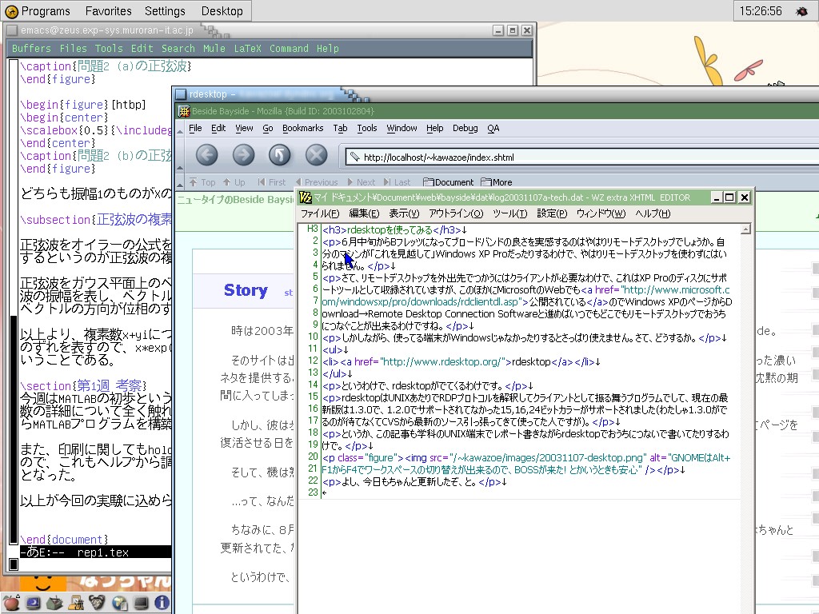Open the Document bookmark folder
The width and height of the screenshot is (819, 614).
449,182
